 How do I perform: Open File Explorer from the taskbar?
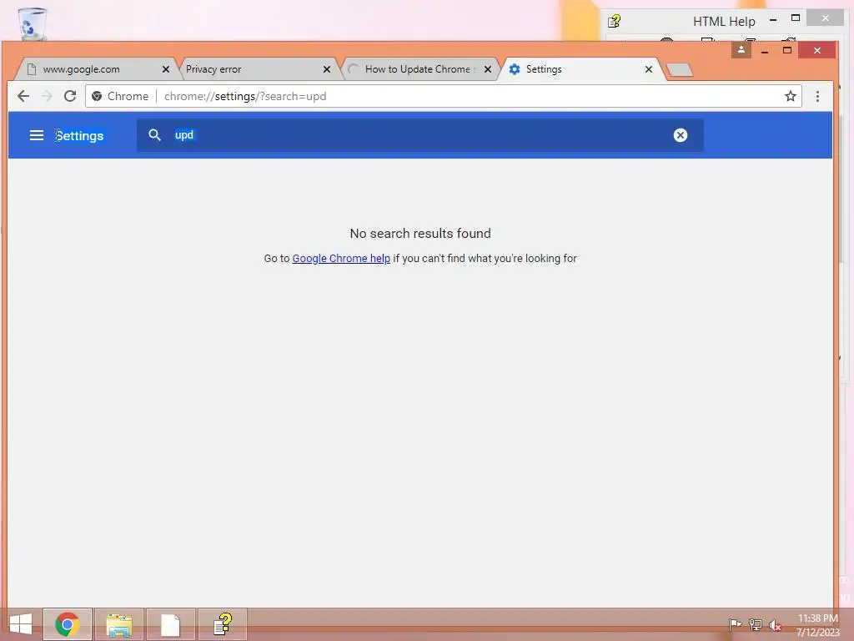pyautogui.click(x=119, y=624)
